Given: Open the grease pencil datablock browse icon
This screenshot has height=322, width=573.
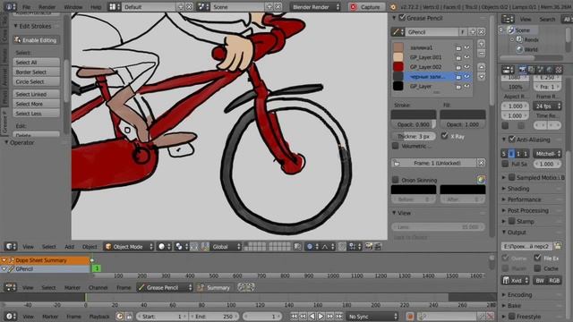Looking at the screenshot, I should [398, 32].
